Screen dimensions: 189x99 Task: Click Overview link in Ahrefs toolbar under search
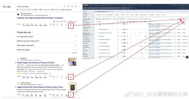coord(69,10)
